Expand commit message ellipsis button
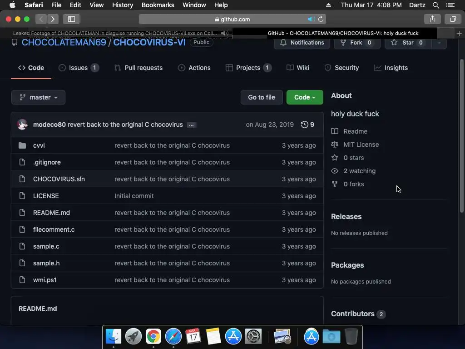Image resolution: width=465 pixels, height=349 pixels. [x=191, y=125]
